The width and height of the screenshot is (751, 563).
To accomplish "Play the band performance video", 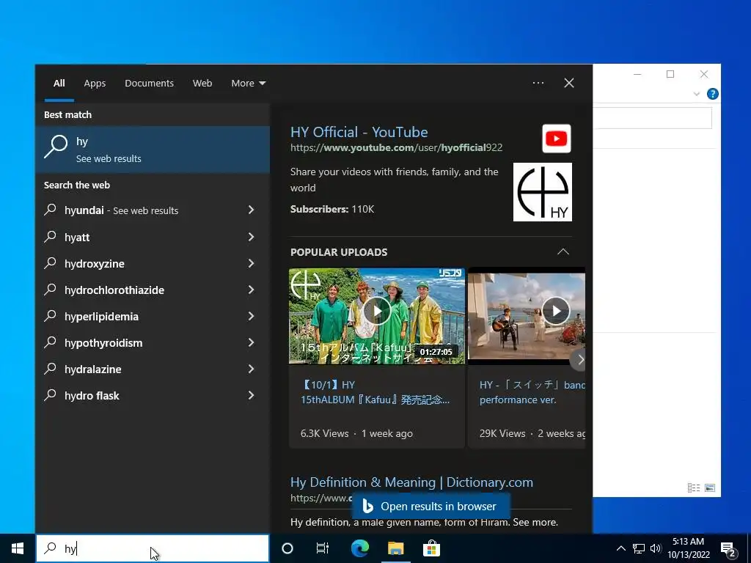I will (x=556, y=311).
